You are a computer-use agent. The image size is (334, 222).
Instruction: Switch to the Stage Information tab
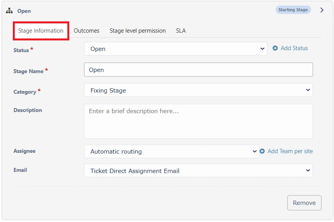pyautogui.click(x=41, y=31)
